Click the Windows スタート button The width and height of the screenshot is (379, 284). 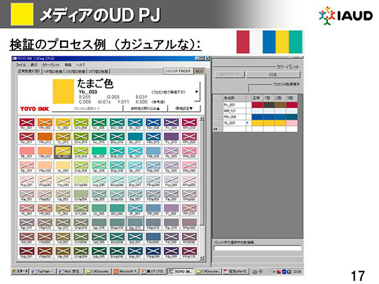(x=20, y=272)
